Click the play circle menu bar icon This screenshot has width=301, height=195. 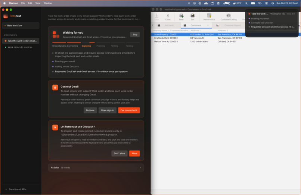coord(195,3)
